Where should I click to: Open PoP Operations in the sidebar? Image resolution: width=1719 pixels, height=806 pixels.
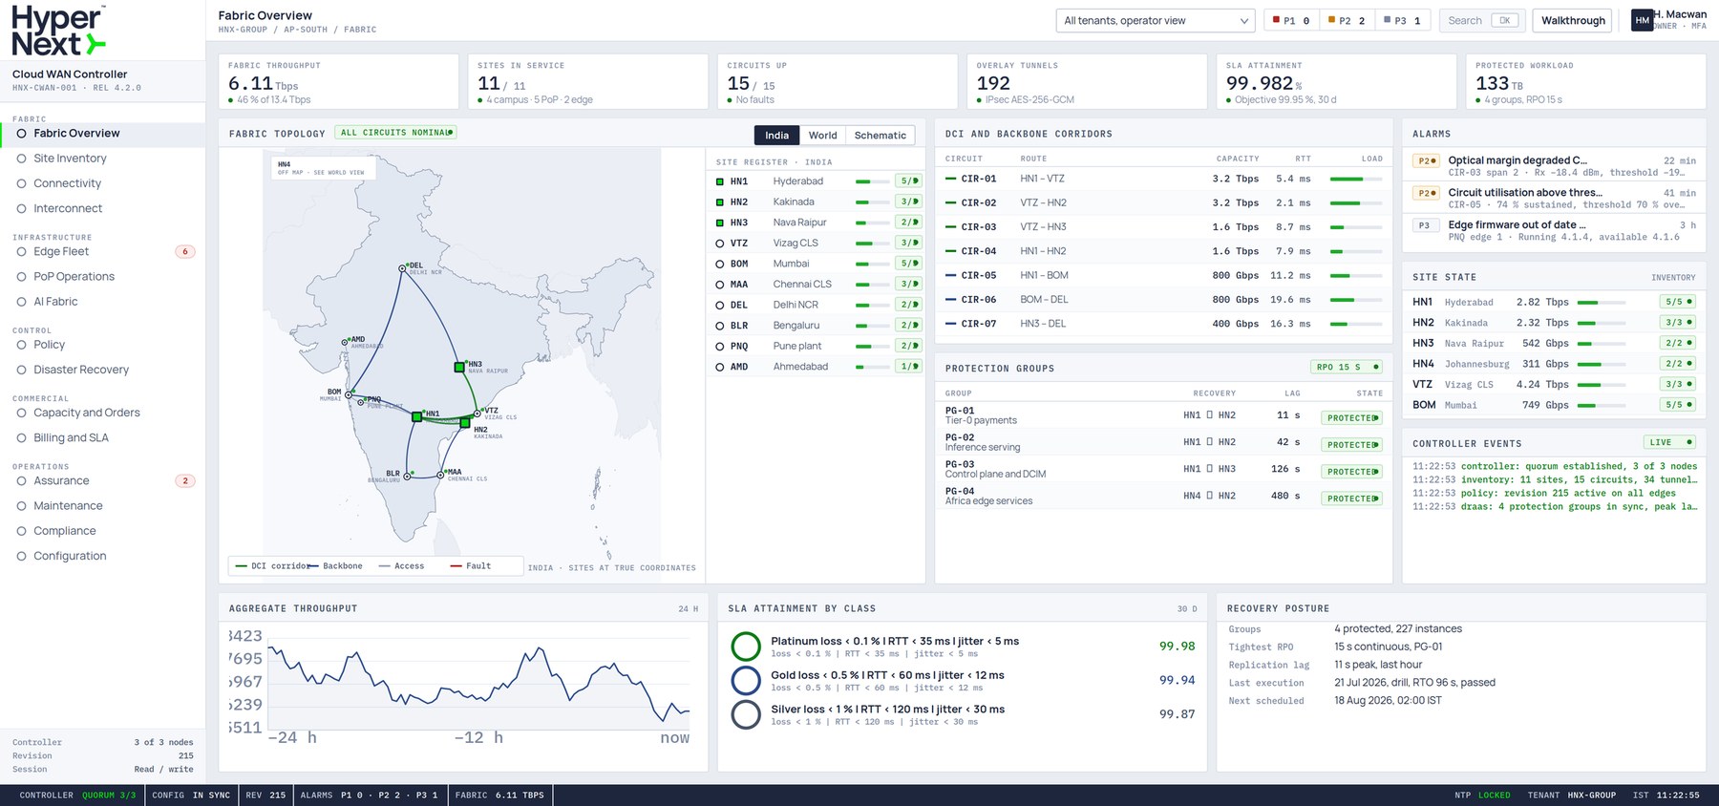point(103,277)
